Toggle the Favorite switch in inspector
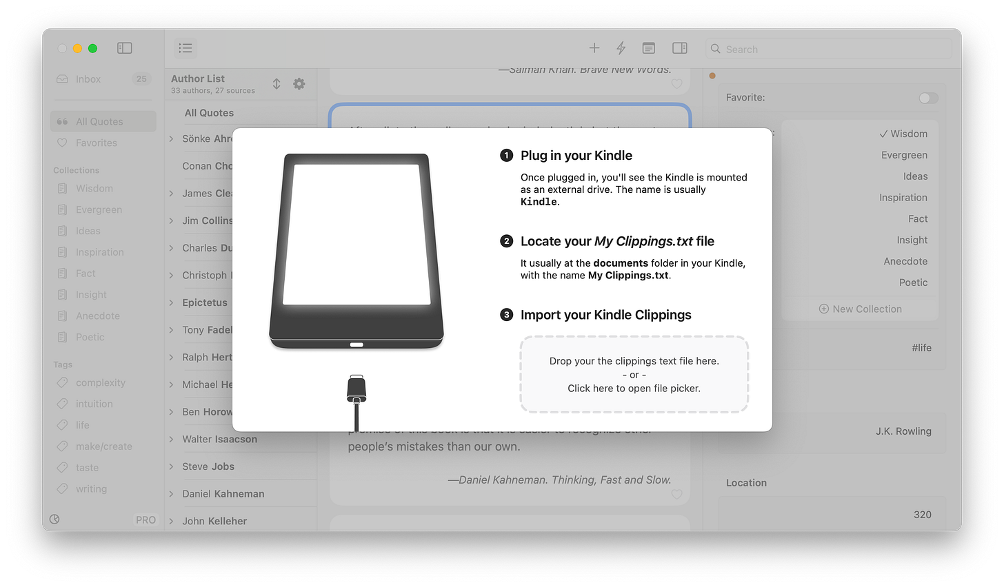The height and width of the screenshot is (587, 1004). pos(929,98)
